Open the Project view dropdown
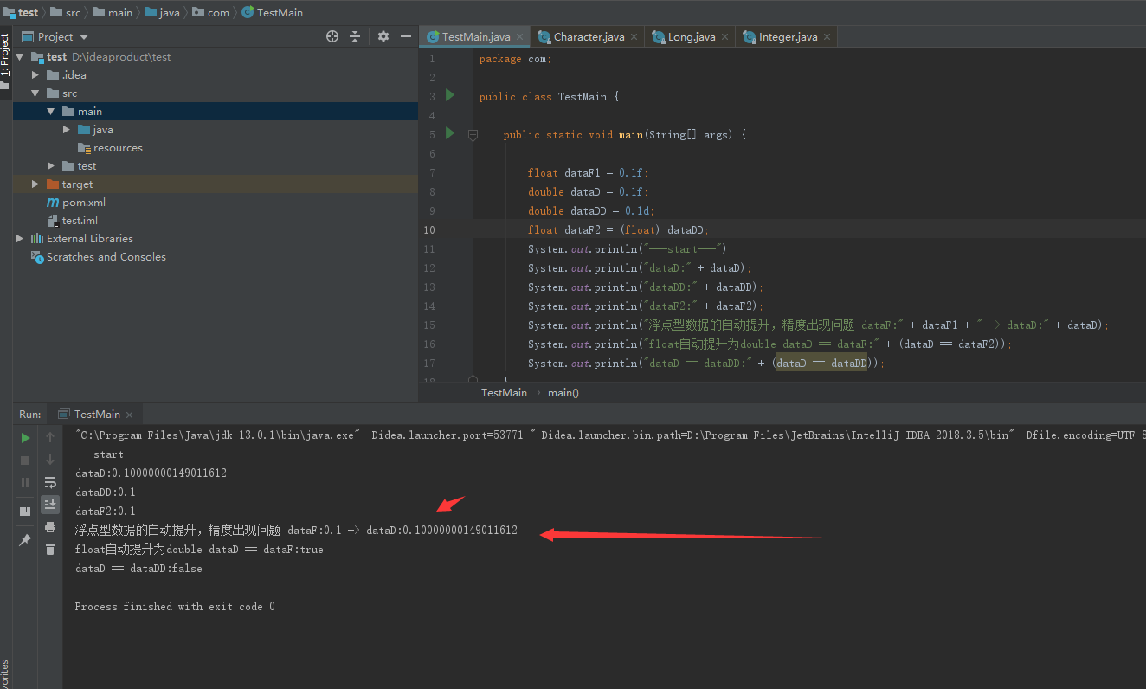This screenshot has width=1146, height=689. click(x=84, y=37)
